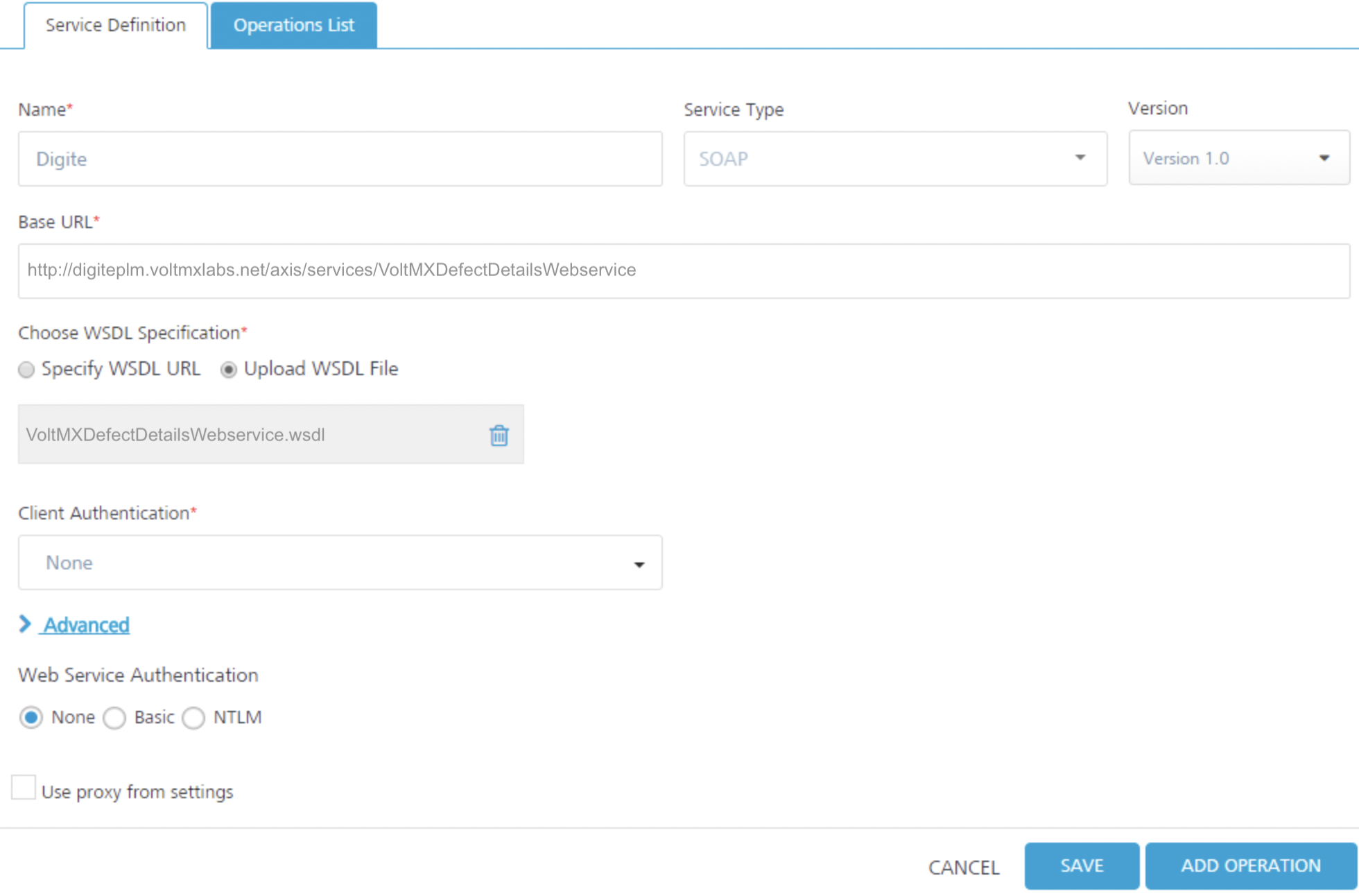The width and height of the screenshot is (1359, 896).
Task: Switch to the Service Definition tab
Action: (x=116, y=26)
